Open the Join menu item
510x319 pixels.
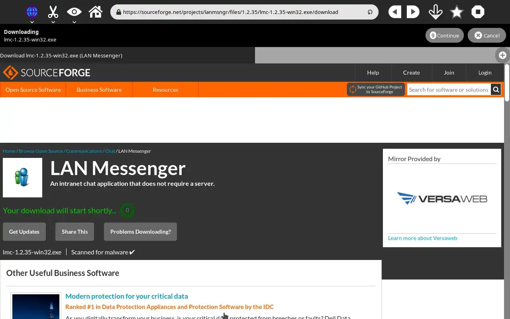click(449, 73)
